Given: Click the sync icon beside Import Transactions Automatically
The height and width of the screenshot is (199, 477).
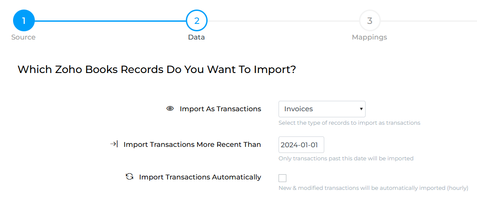Looking at the screenshot, I should pos(130,176).
